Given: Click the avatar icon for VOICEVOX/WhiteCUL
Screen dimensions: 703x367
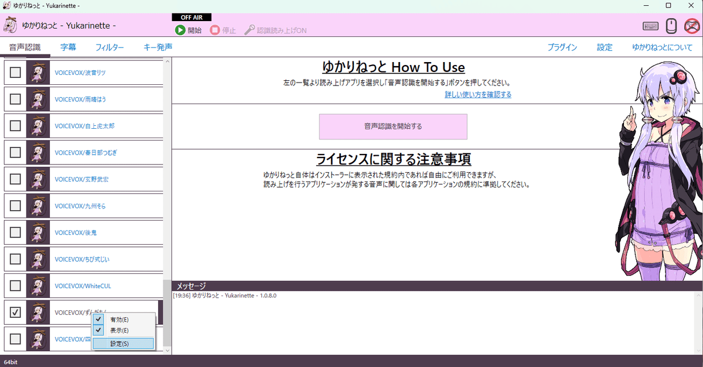Looking at the screenshot, I should [x=39, y=286].
